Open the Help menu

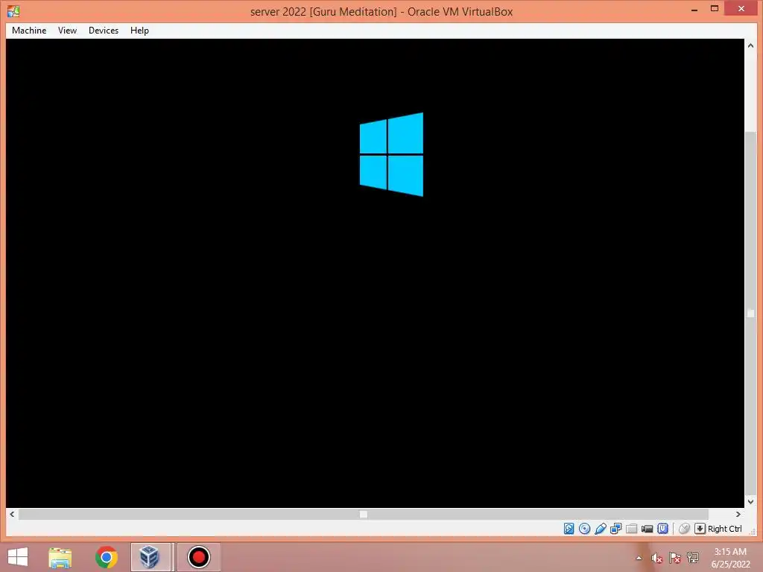[x=139, y=30]
